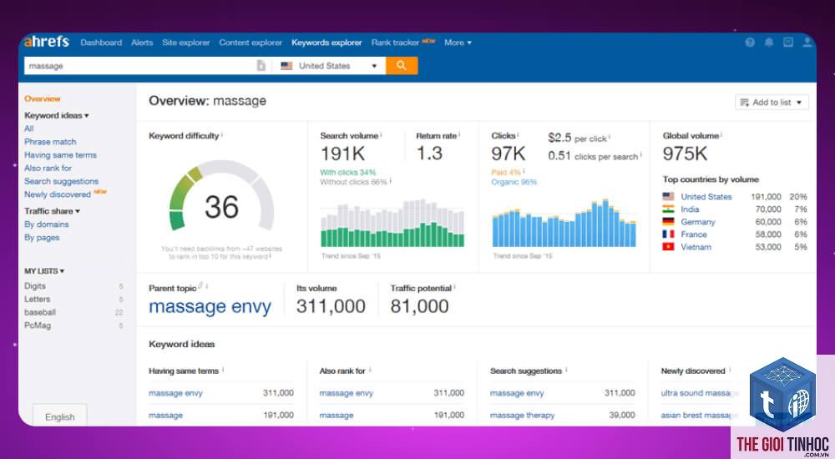835x459 pixels.
Task: Go to Alerts in top navigation
Action: click(x=142, y=43)
